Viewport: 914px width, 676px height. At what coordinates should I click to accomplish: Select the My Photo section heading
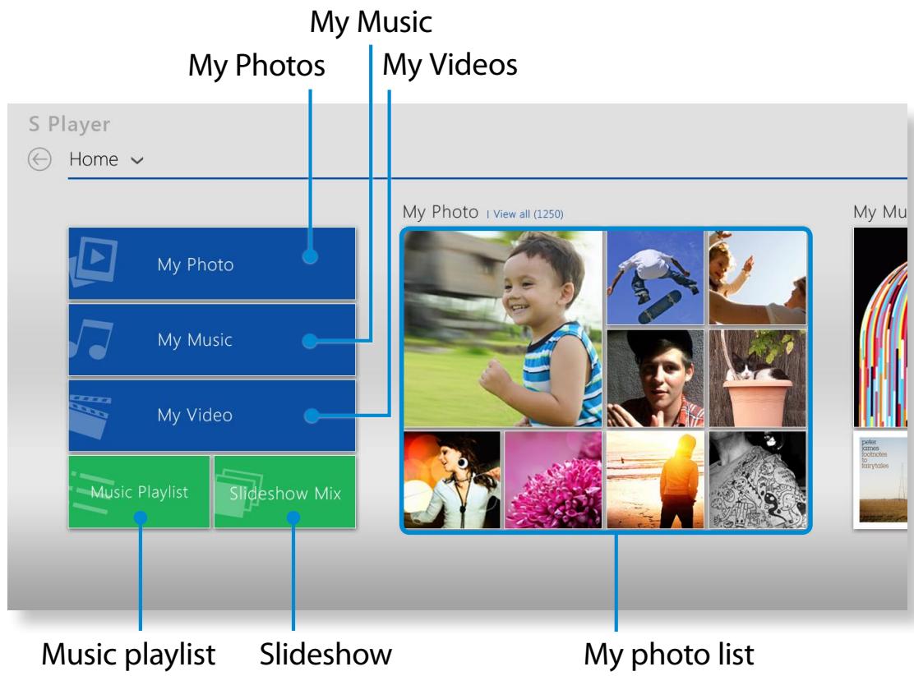(438, 213)
